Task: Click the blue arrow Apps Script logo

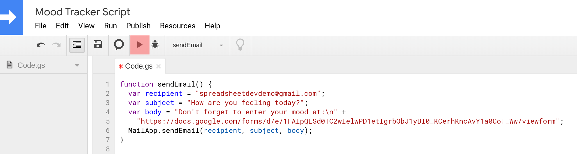Action: (x=12, y=17)
